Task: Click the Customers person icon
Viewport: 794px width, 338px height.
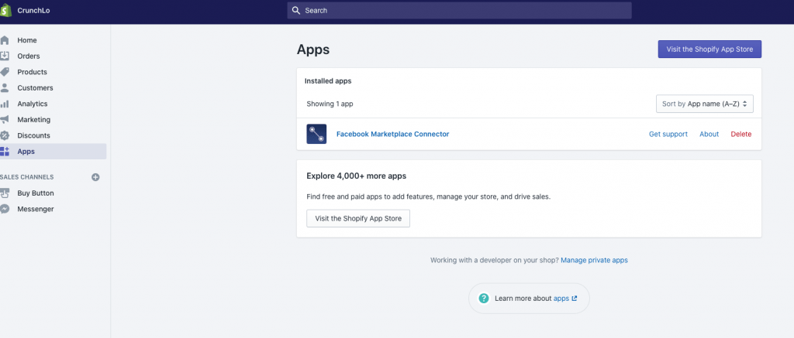Action: (5, 88)
